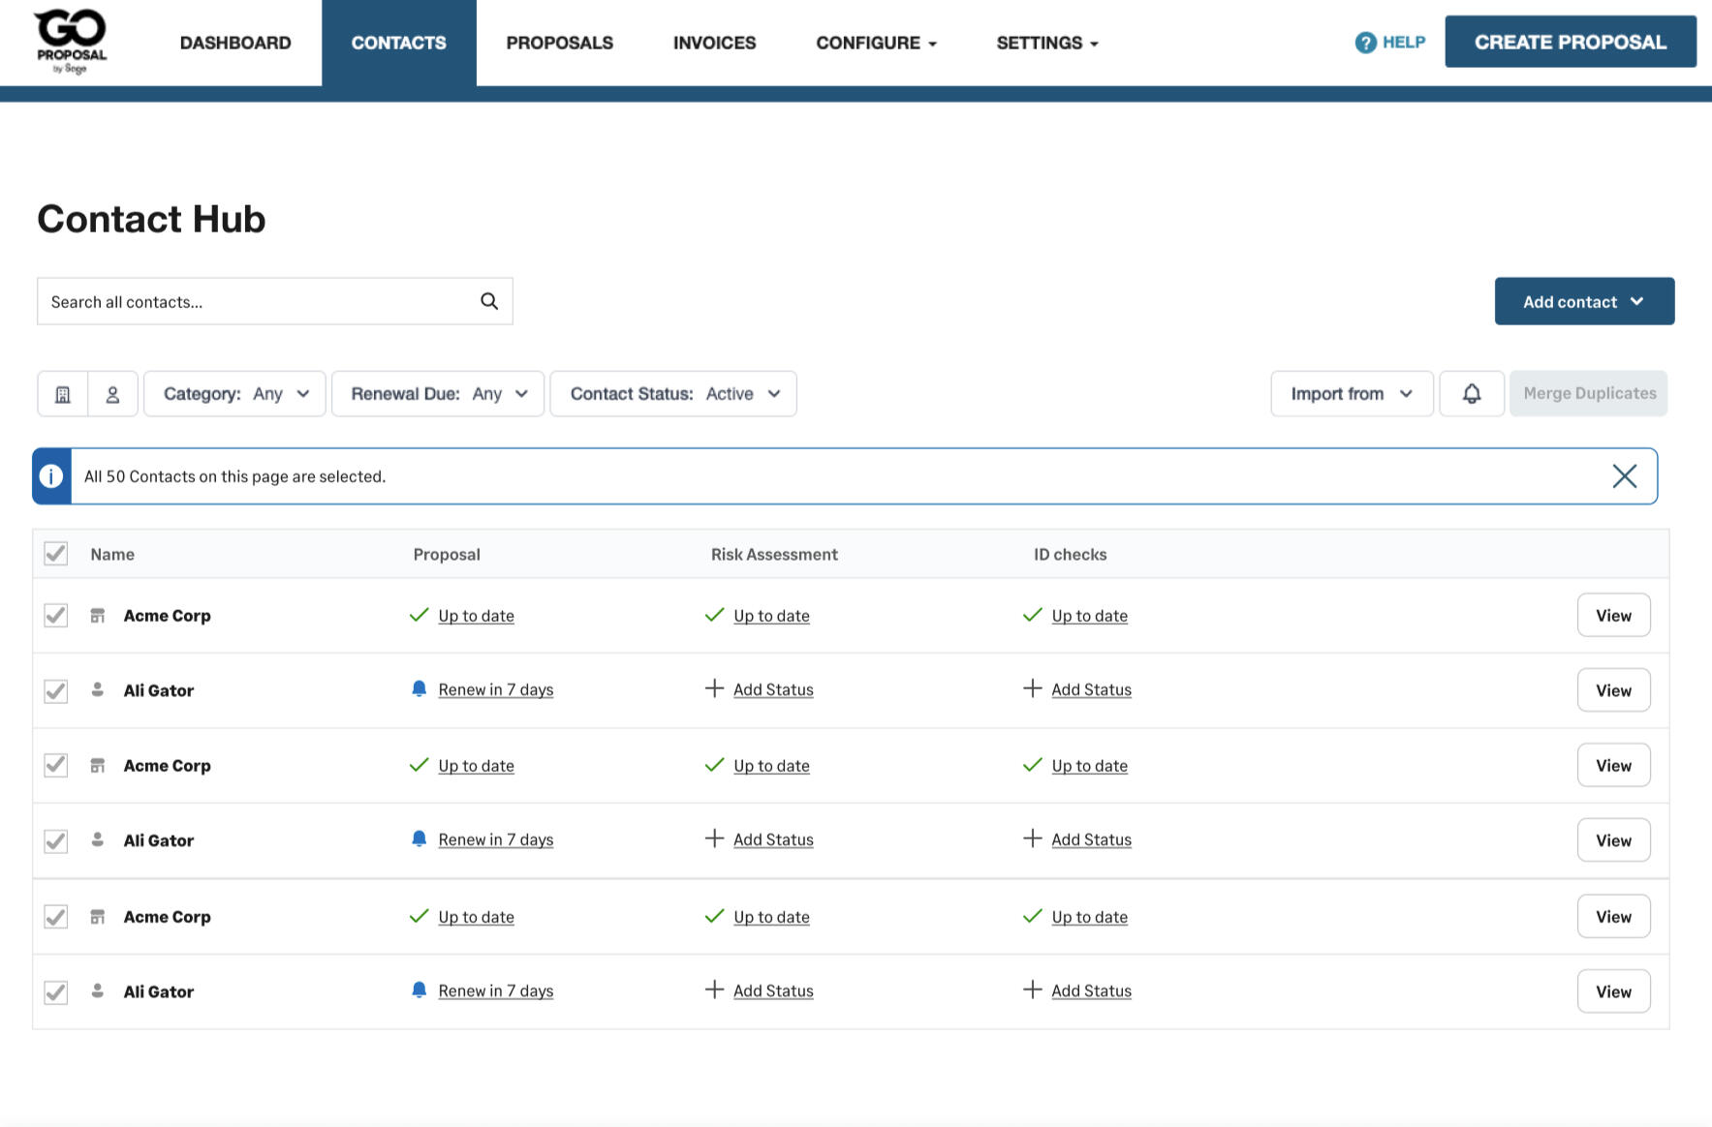
Task: Uncheck the select-all header checkbox
Action: [x=56, y=554]
